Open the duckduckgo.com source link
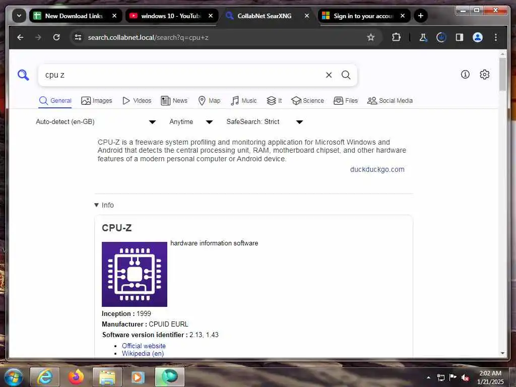The height and width of the screenshot is (387, 516). click(x=377, y=169)
